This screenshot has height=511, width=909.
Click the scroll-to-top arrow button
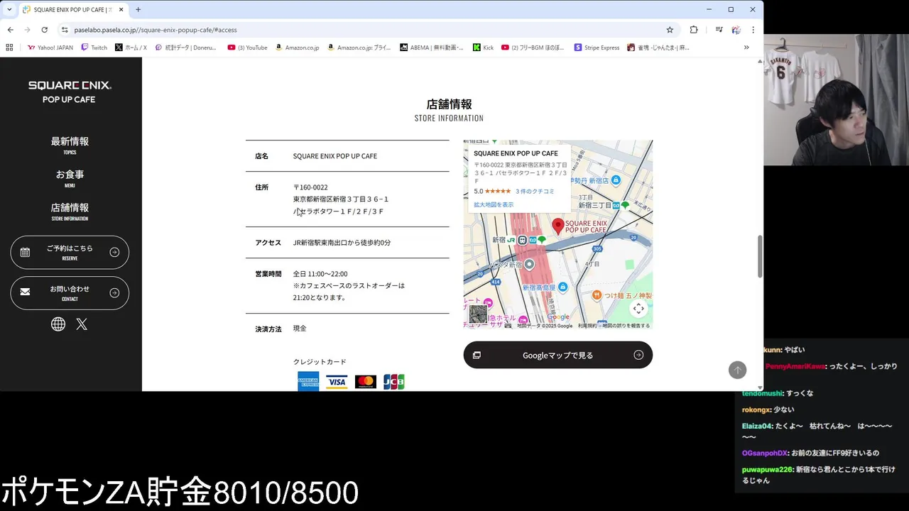coord(737,370)
